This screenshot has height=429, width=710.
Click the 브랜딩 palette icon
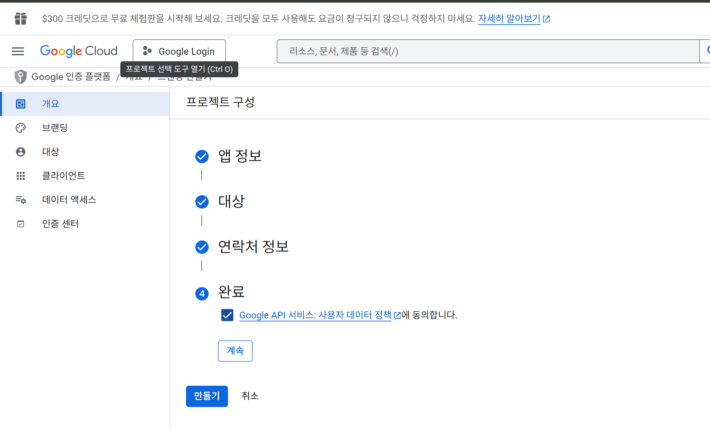(x=21, y=128)
